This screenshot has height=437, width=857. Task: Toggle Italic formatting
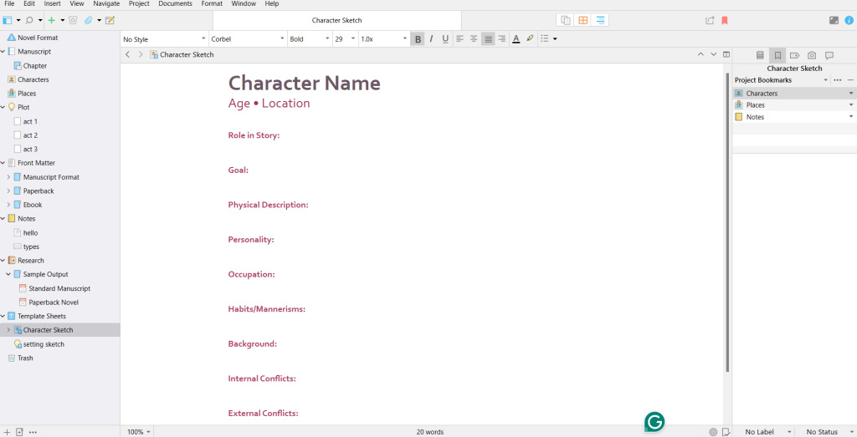pyautogui.click(x=431, y=39)
